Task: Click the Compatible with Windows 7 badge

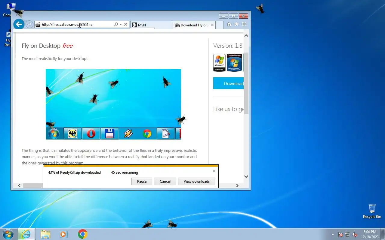Action: pyautogui.click(x=234, y=63)
